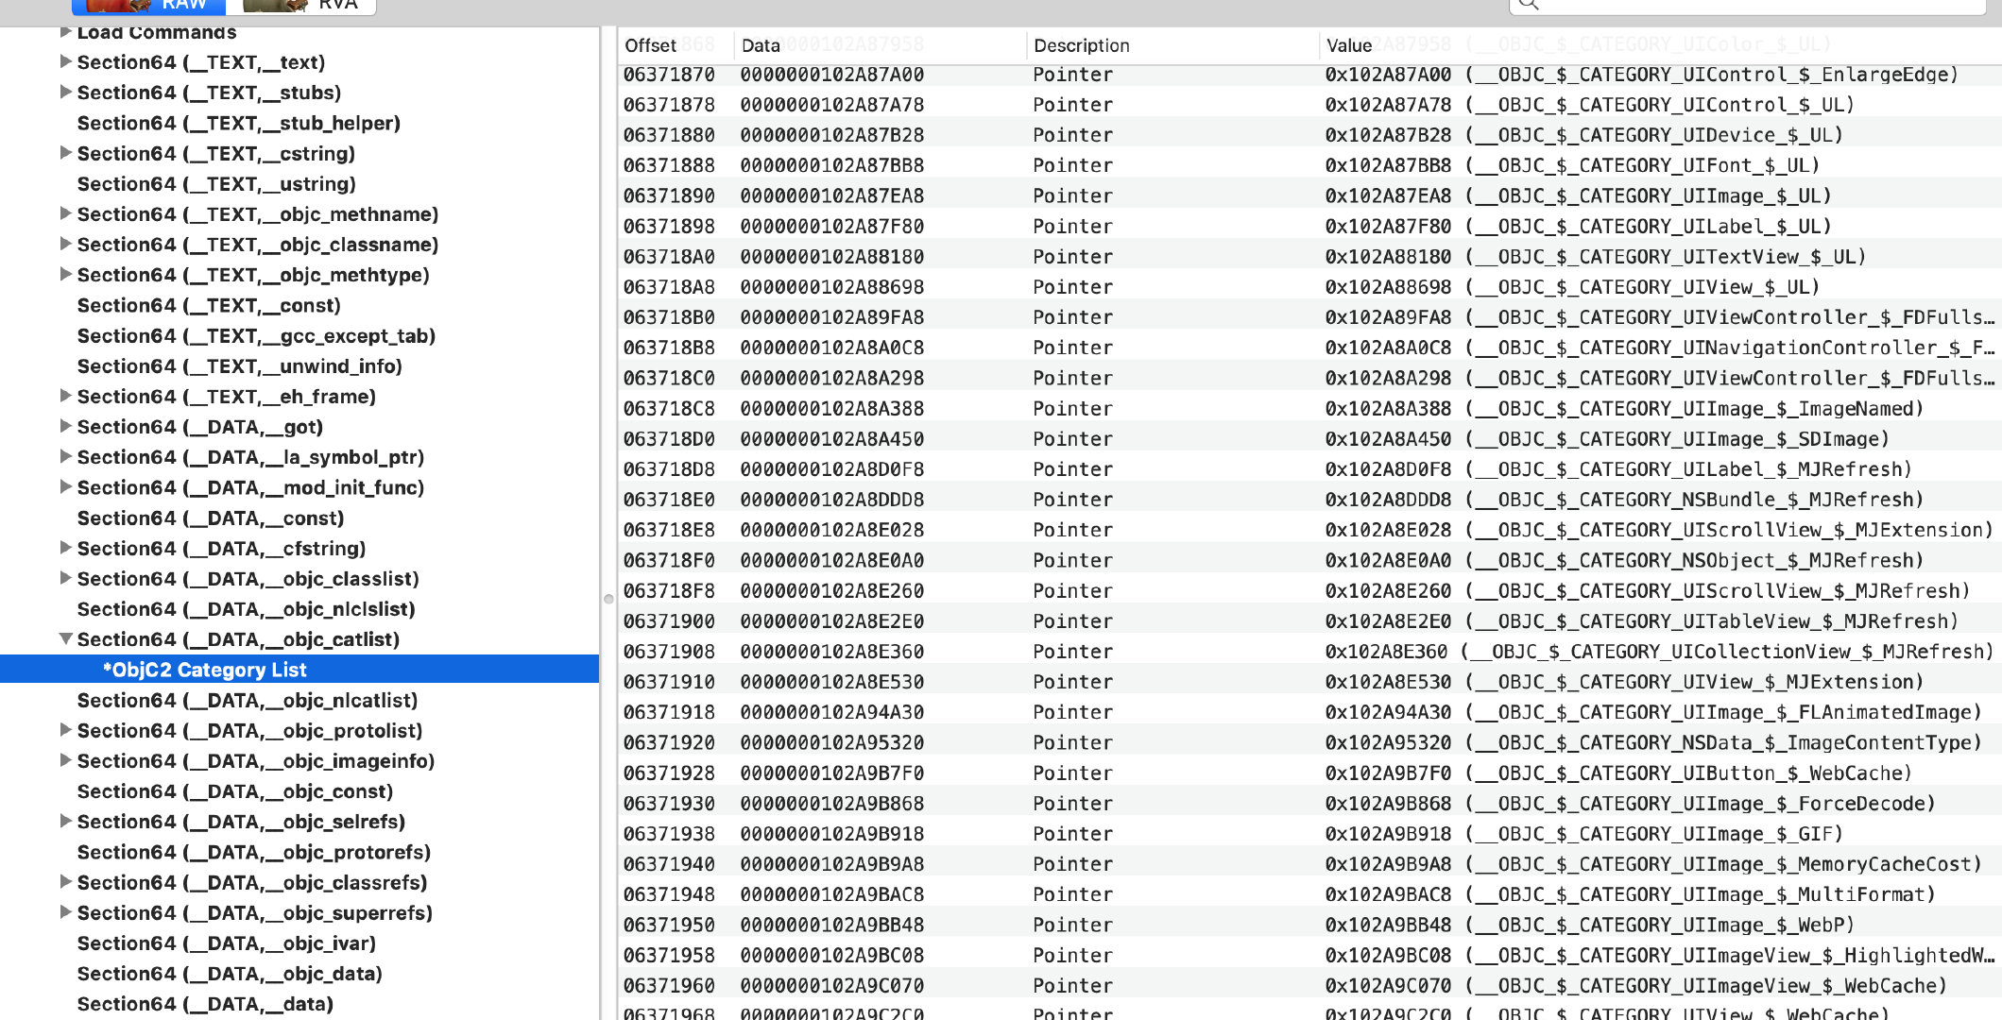
Task: Click the split view divider handle
Action: point(608,599)
